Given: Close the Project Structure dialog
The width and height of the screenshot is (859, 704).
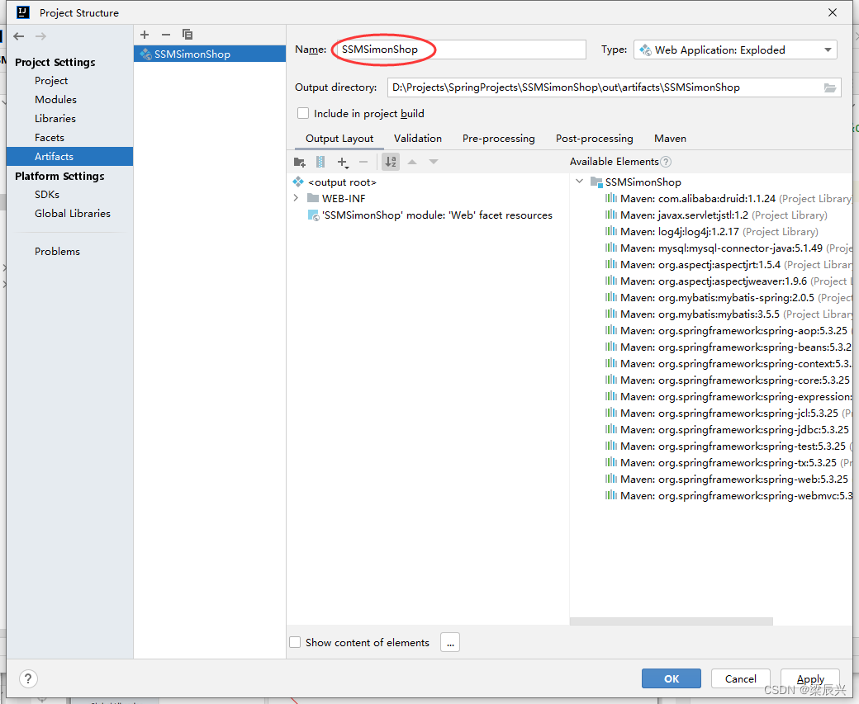Looking at the screenshot, I should [833, 12].
